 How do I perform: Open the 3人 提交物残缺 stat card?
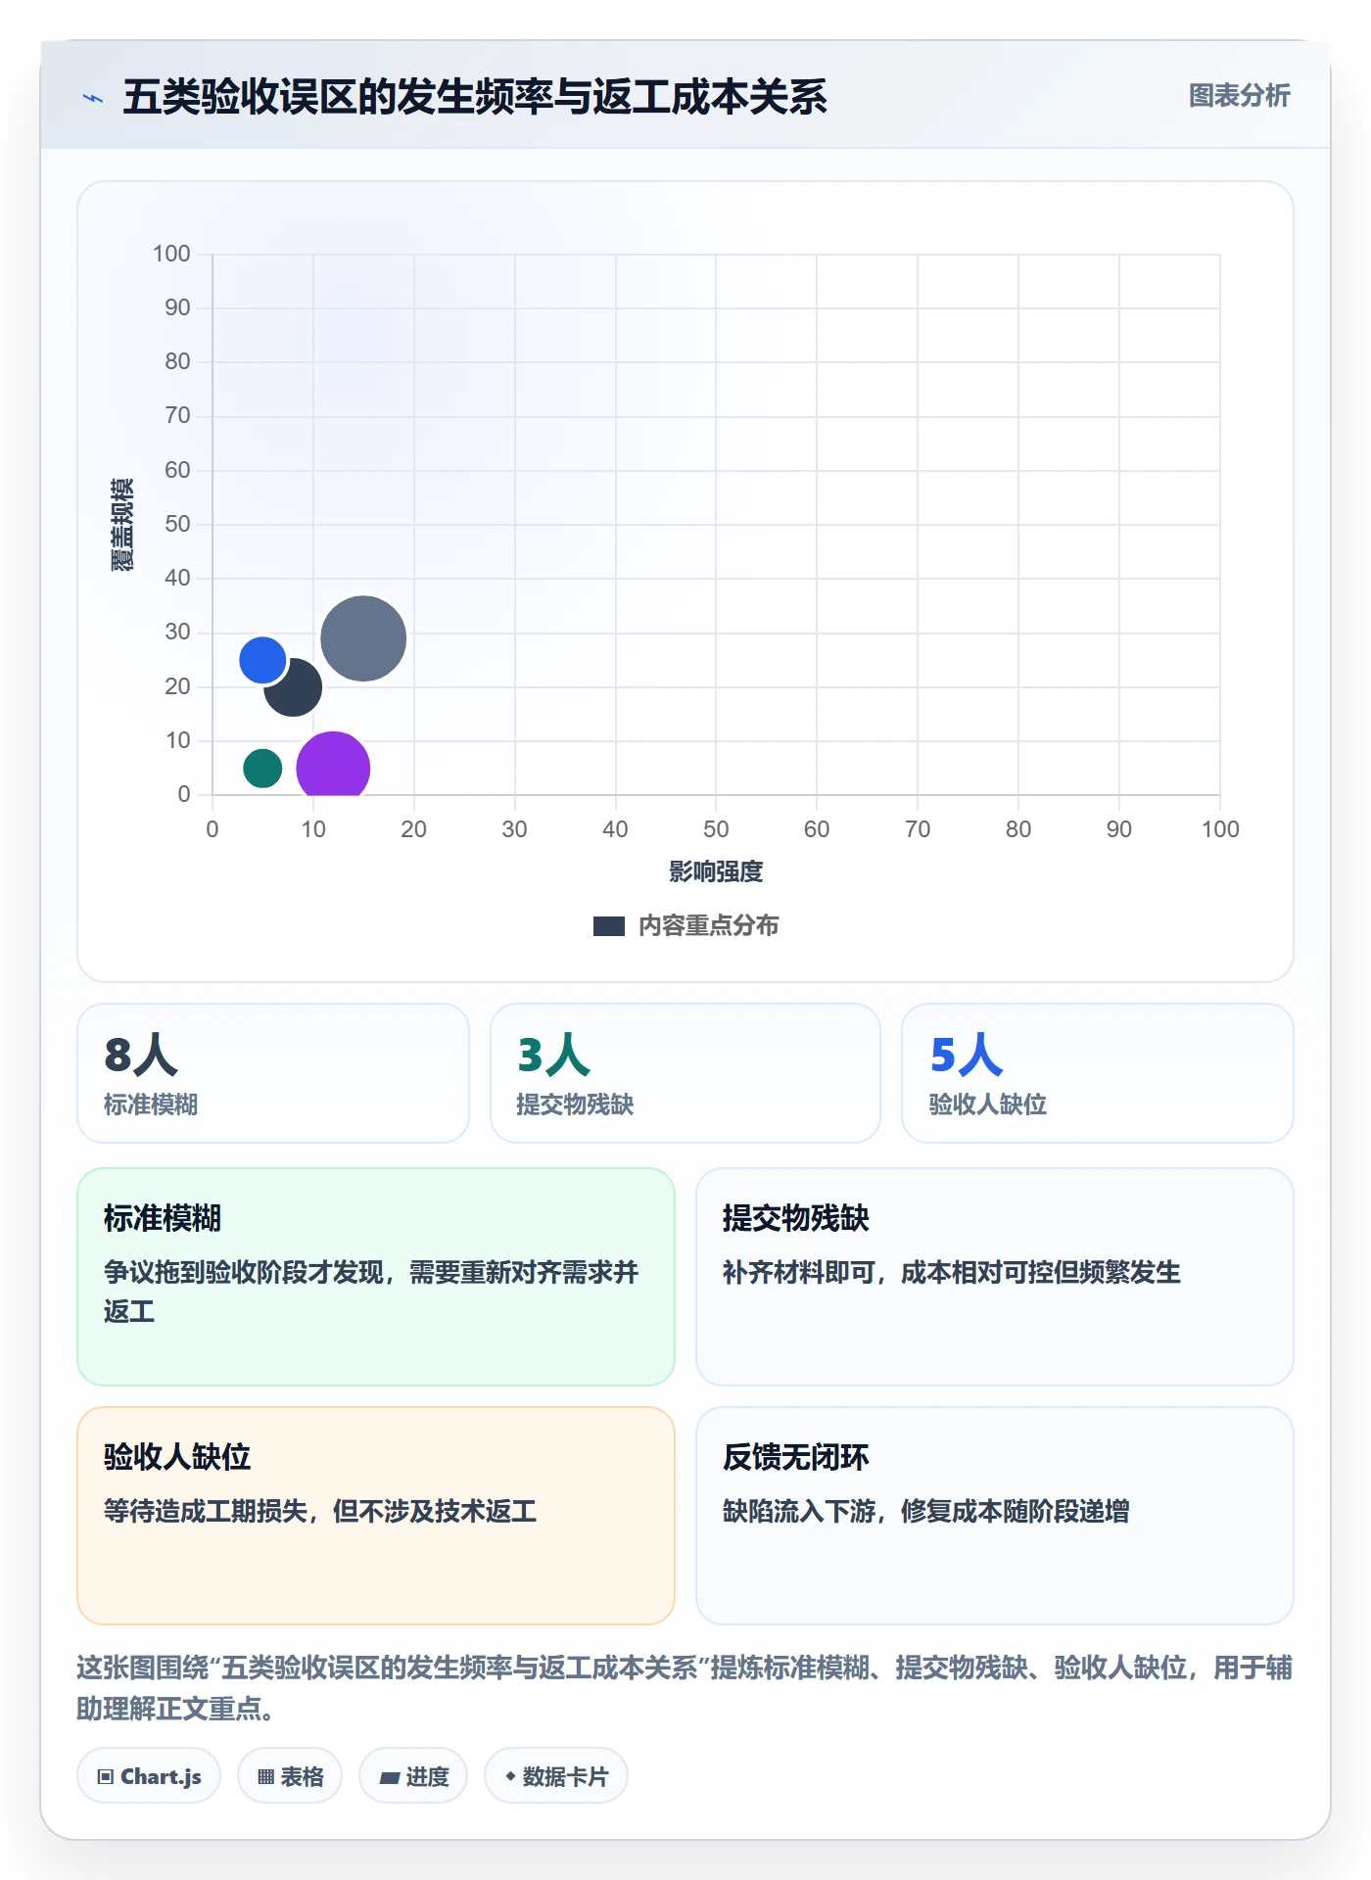point(685,1073)
